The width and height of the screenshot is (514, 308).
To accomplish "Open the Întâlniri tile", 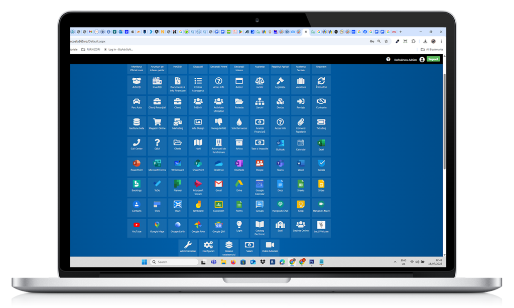I will [x=198, y=105].
